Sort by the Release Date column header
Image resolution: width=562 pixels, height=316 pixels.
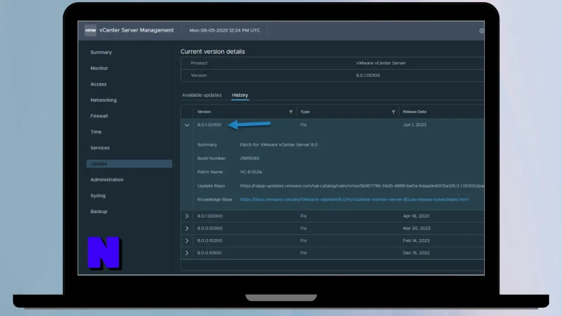414,112
